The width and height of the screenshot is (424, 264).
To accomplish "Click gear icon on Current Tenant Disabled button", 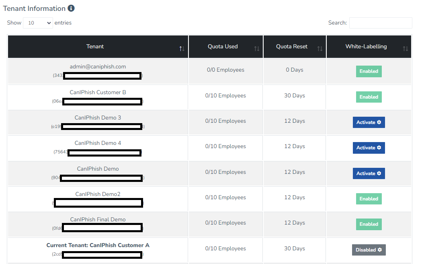I will click(380, 250).
